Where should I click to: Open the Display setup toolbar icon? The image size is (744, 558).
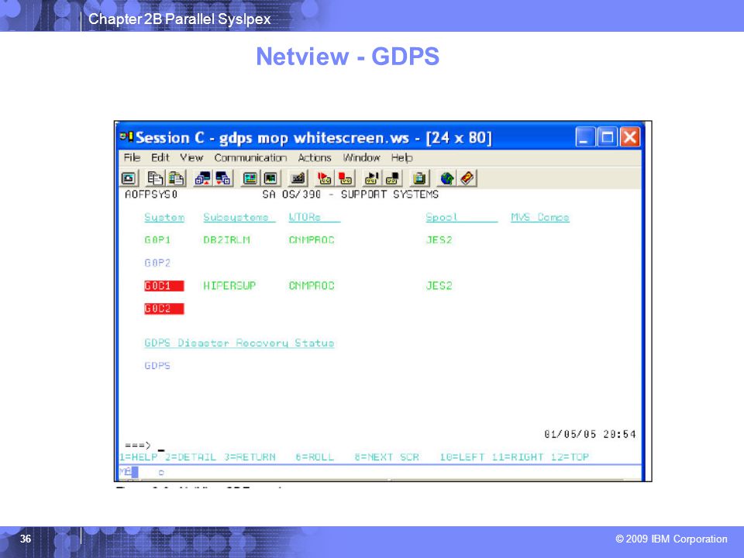coord(250,178)
